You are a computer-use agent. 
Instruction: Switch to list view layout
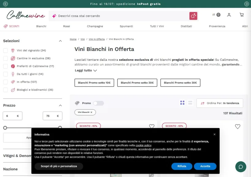tap(190, 103)
